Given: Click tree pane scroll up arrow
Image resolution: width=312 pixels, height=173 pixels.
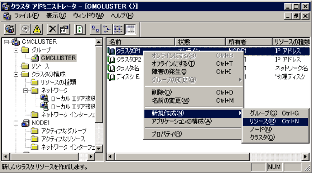Looking at the screenshot, I should (99, 42).
